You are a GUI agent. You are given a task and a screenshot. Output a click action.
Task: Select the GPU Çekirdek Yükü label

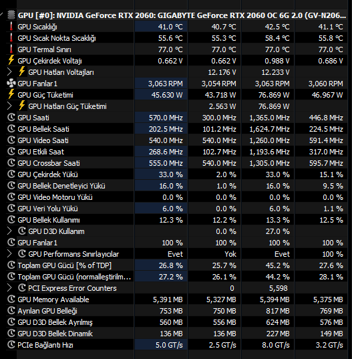point(47,174)
